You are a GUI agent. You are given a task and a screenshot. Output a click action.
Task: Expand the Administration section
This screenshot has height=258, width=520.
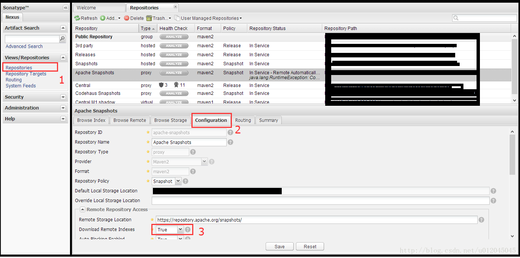(x=63, y=108)
